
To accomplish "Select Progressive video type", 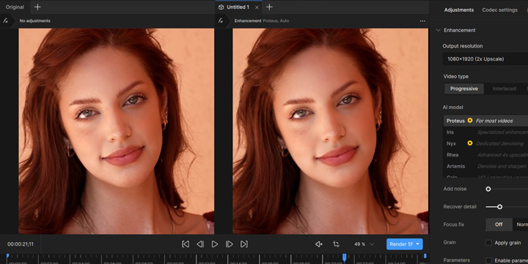I will click(464, 88).
